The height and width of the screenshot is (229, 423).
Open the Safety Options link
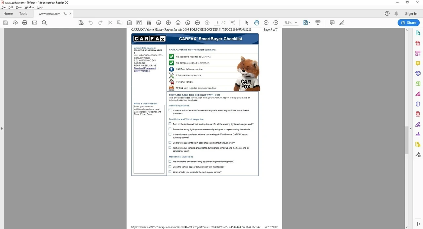tap(142, 71)
